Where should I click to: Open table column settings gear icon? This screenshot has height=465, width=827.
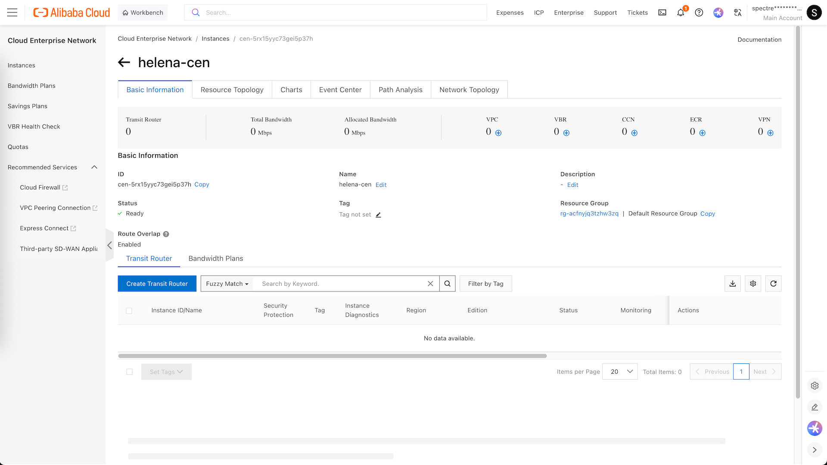point(753,283)
